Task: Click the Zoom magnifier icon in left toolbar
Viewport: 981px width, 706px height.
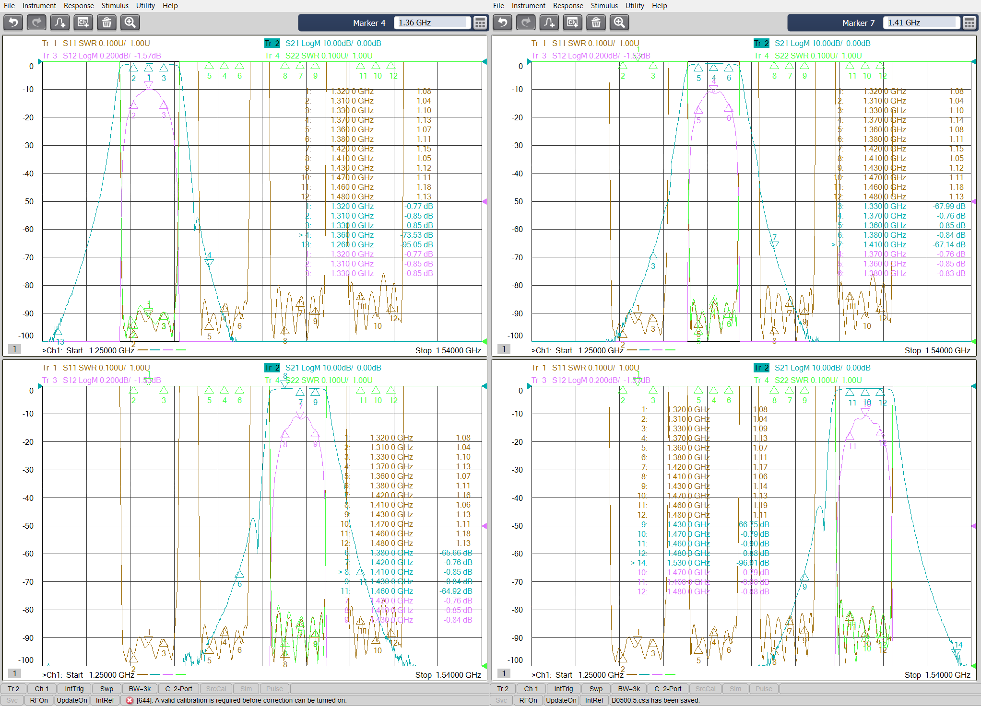Action: 130,23
